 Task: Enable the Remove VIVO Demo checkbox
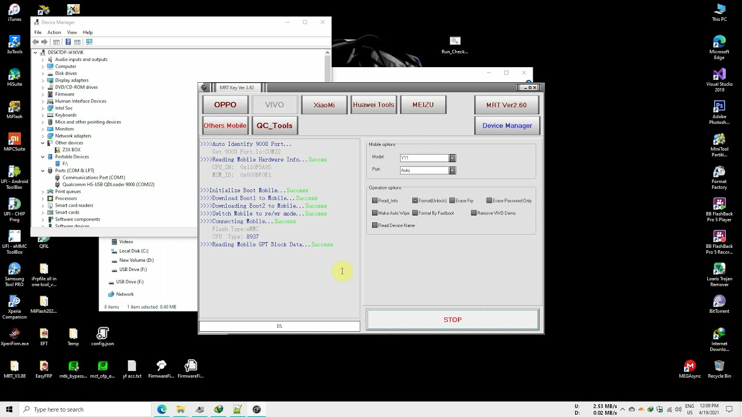click(x=474, y=213)
